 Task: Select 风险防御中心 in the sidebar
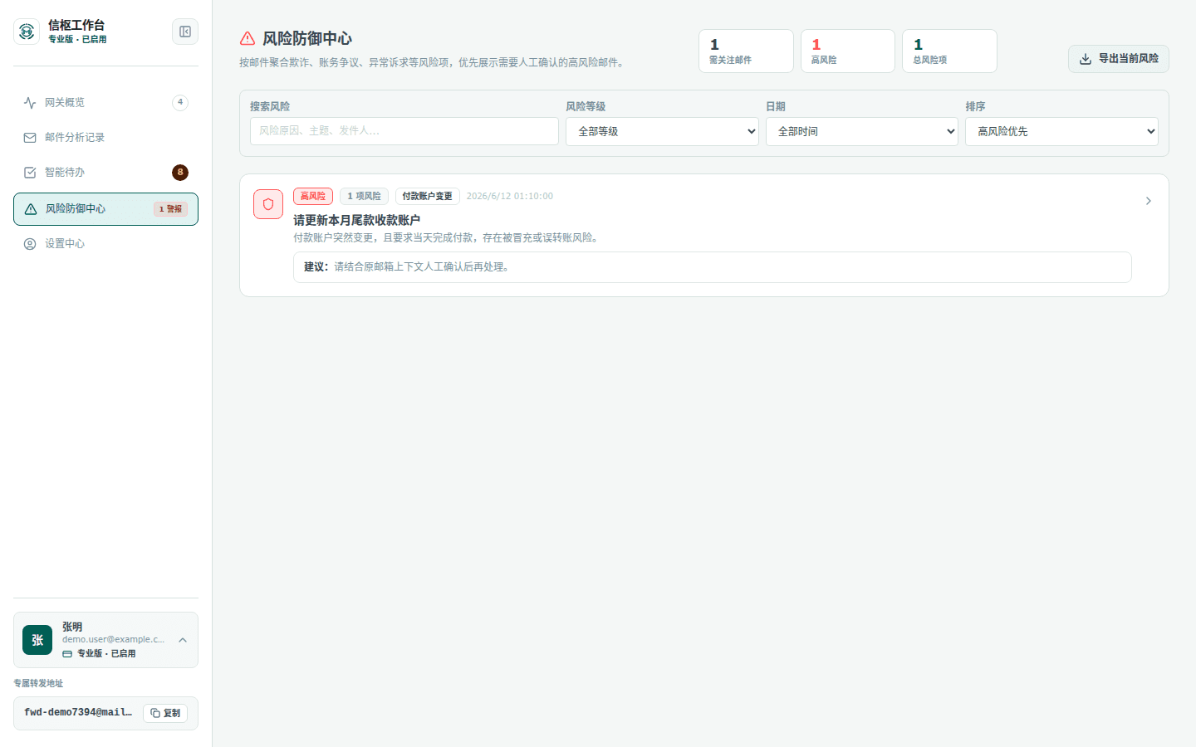105,209
